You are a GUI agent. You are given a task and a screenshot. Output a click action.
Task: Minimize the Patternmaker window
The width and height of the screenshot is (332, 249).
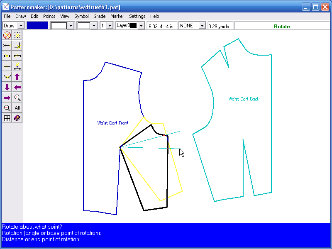[305, 7]
